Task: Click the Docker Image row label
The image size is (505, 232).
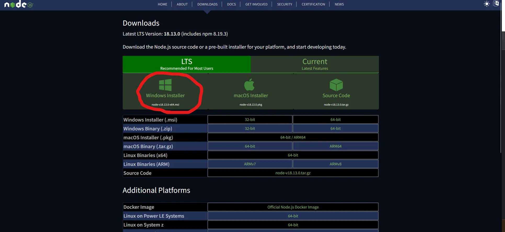Action: point(139,207)
